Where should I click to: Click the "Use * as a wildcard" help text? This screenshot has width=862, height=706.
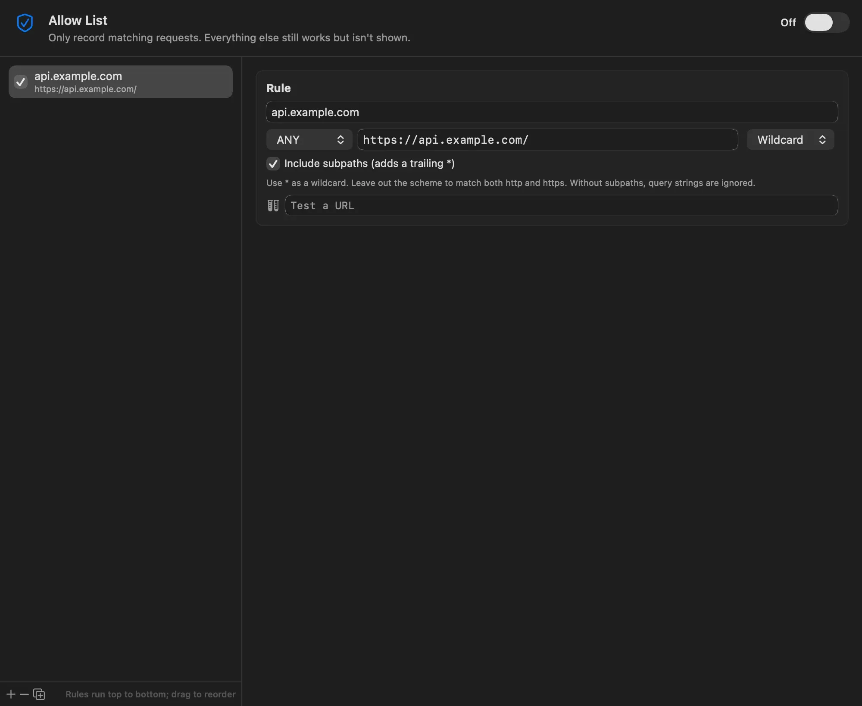tap(511, 183)
